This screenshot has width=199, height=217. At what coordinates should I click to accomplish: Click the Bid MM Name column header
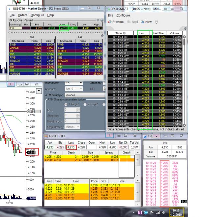18,41
